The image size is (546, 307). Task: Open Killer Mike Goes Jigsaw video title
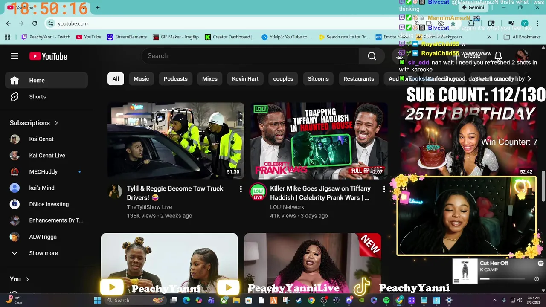[320, 193]
